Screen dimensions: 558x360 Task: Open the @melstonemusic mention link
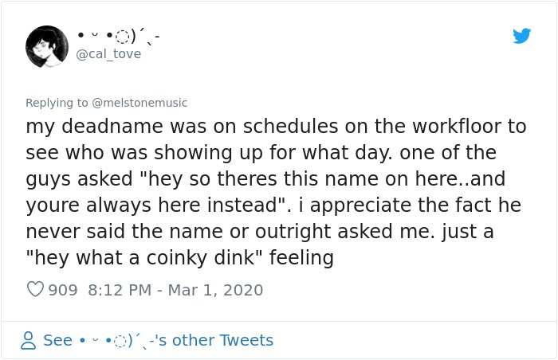pyautogui.click(x=139, y=103)
